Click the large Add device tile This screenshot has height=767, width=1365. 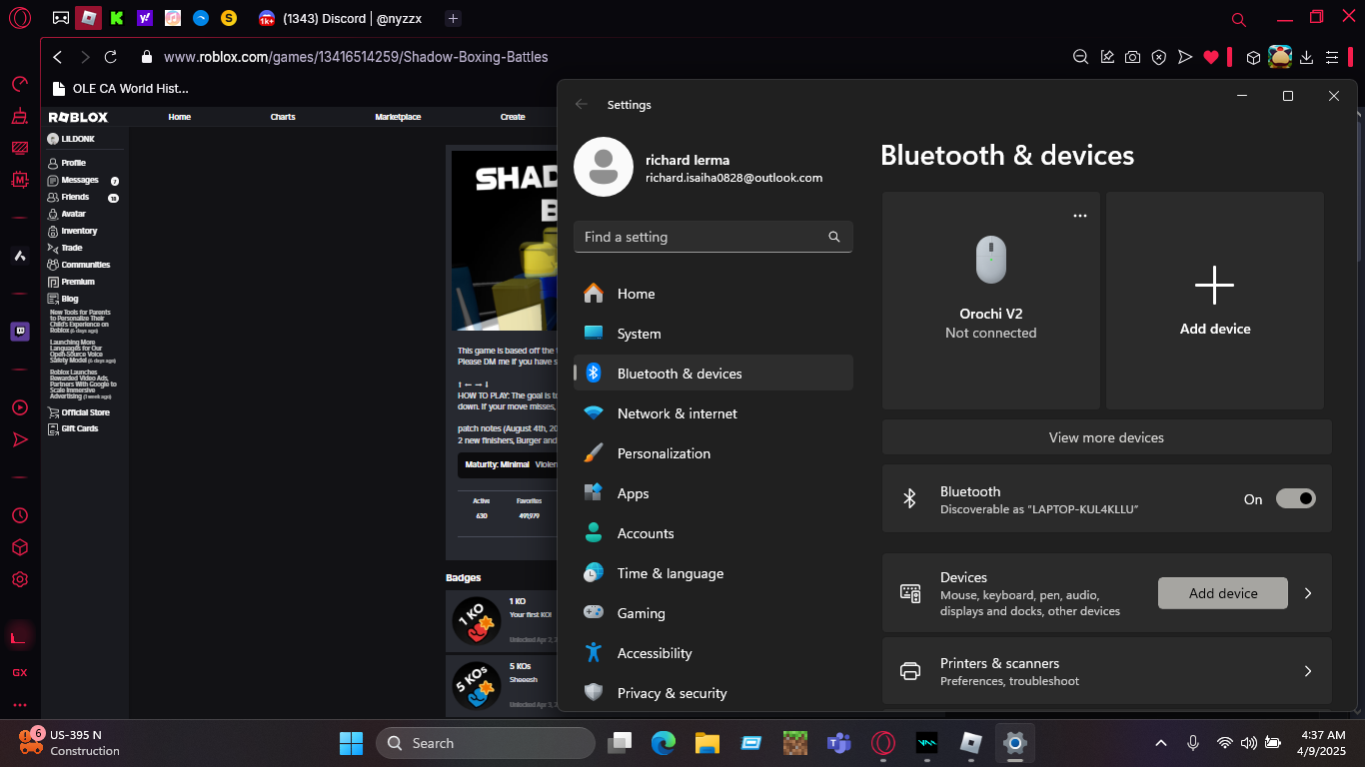(1215, 301)
